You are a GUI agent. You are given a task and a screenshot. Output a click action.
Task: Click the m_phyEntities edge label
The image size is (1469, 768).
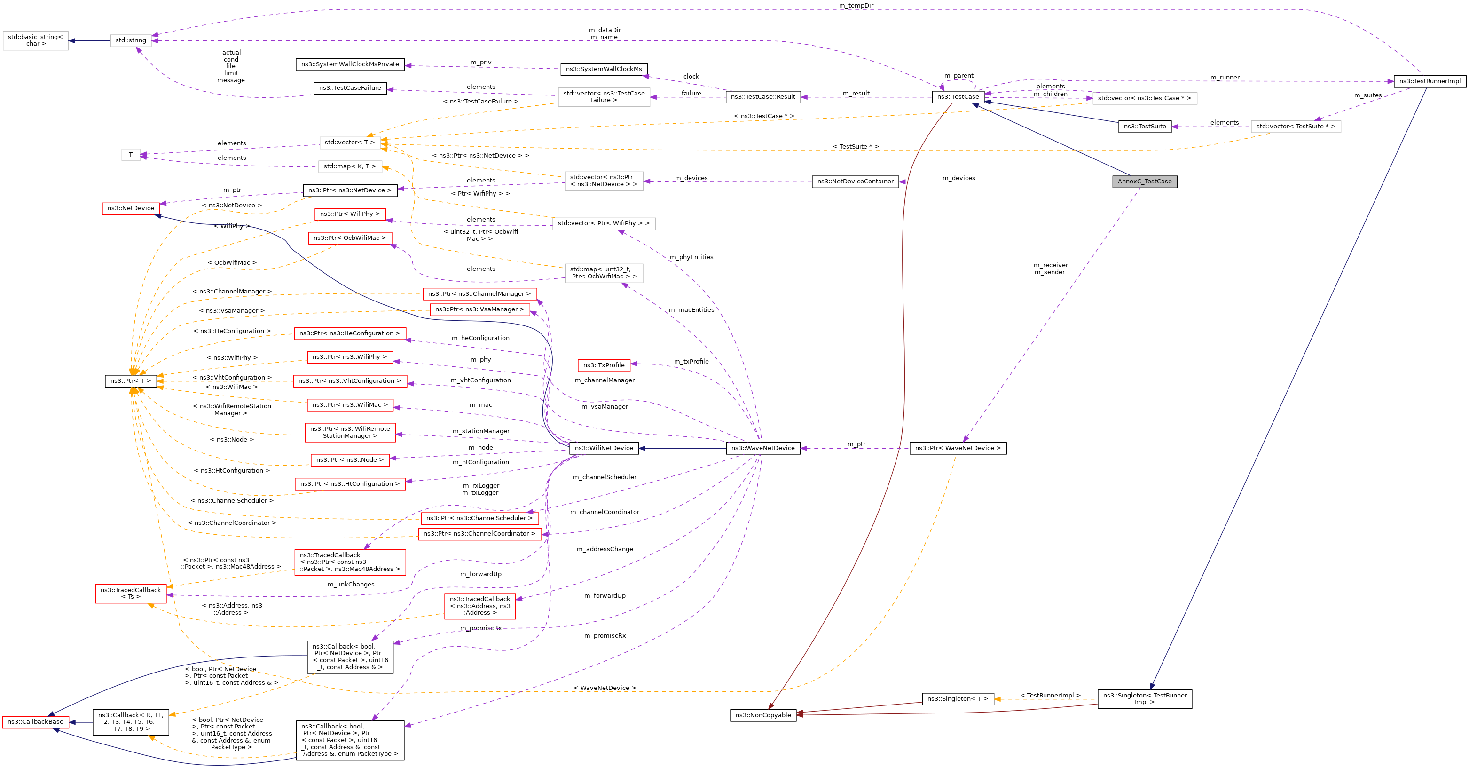point(691,257)
